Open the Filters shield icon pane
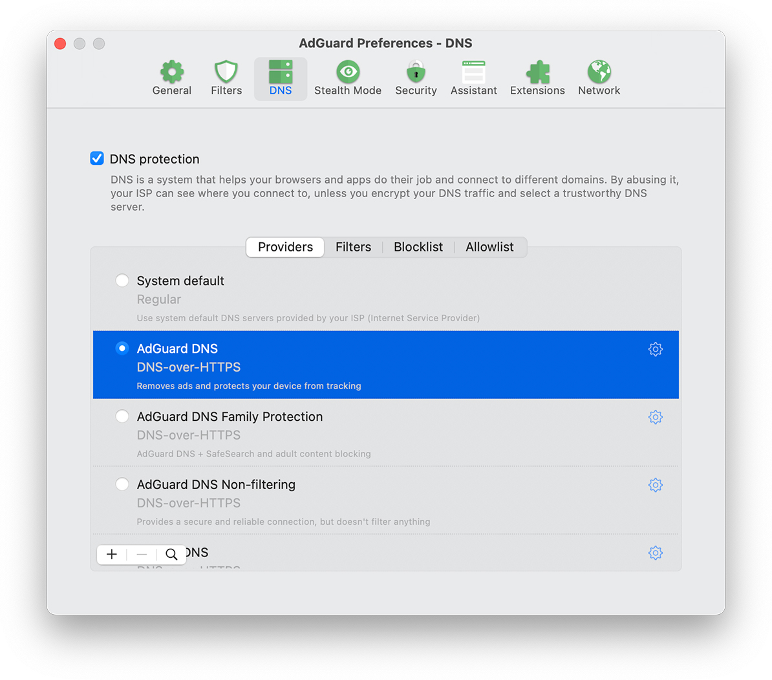The height and width of the screenshot is (680, 772). click(226, 78)
